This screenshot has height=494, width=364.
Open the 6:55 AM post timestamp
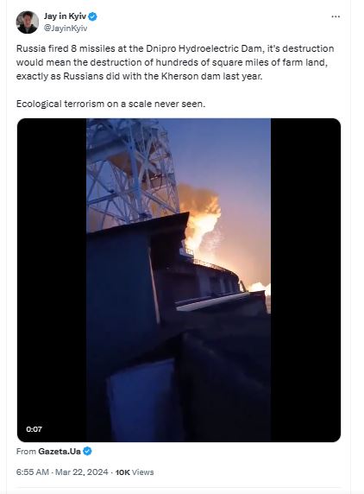coord(33,472)
